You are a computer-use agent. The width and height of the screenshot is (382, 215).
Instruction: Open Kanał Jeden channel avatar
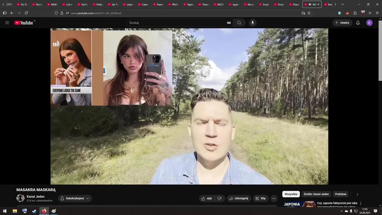click(20, 198)
